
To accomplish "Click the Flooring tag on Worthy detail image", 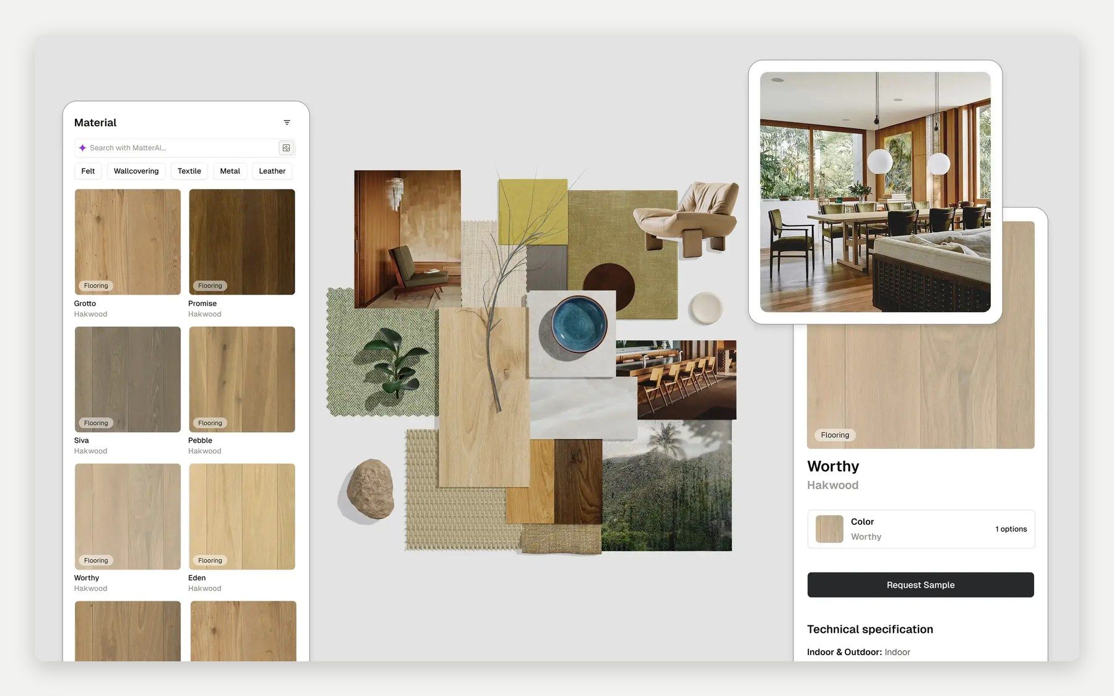I will tap(835, 435).
